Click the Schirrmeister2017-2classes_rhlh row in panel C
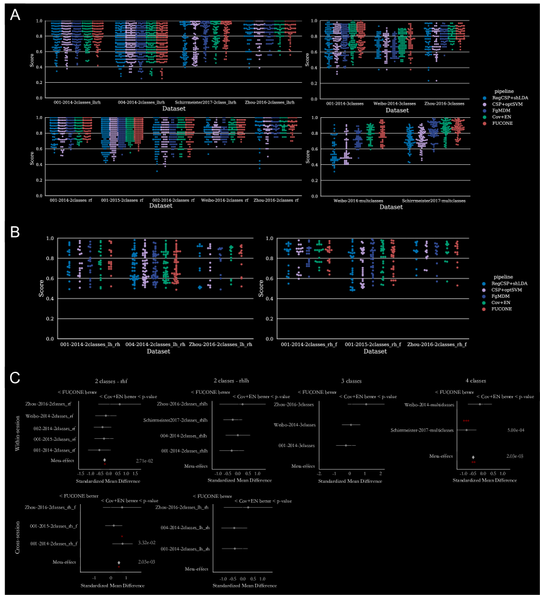 tap(175, 421)
